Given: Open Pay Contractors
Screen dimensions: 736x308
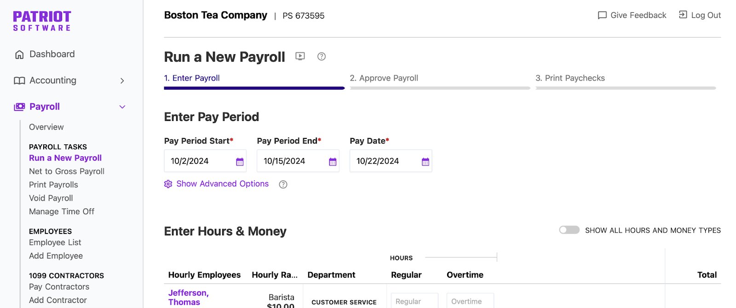Looking at the screenshot, I should (x=59, y=286).
